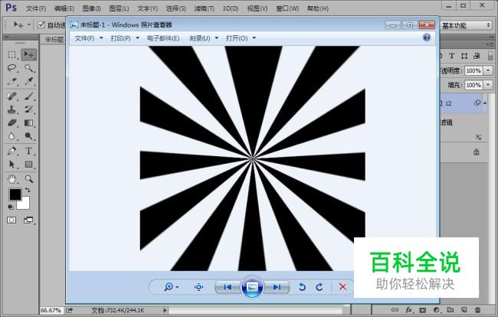
Task: Open status bar document info arrow
Action: [165, 310]
